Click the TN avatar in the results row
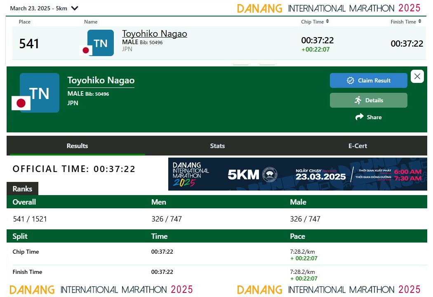 pyautogui.click(x=101, y=43)
